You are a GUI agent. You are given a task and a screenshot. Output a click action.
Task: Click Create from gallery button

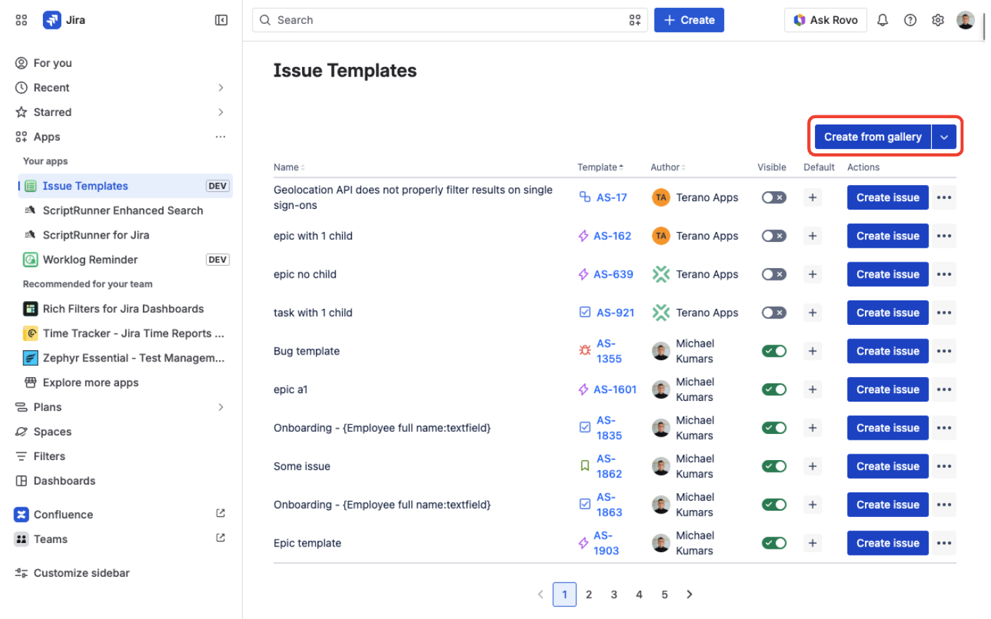pos(873,137)
